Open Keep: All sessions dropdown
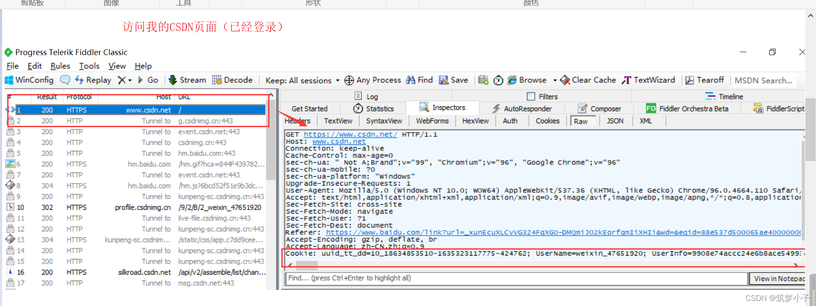This screenshot has height=306, width=816. point(302,81)
